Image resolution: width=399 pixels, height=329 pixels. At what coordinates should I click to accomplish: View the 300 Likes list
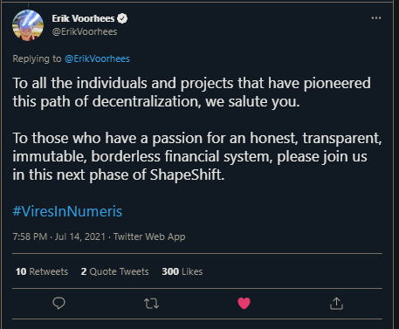point(182,271)
